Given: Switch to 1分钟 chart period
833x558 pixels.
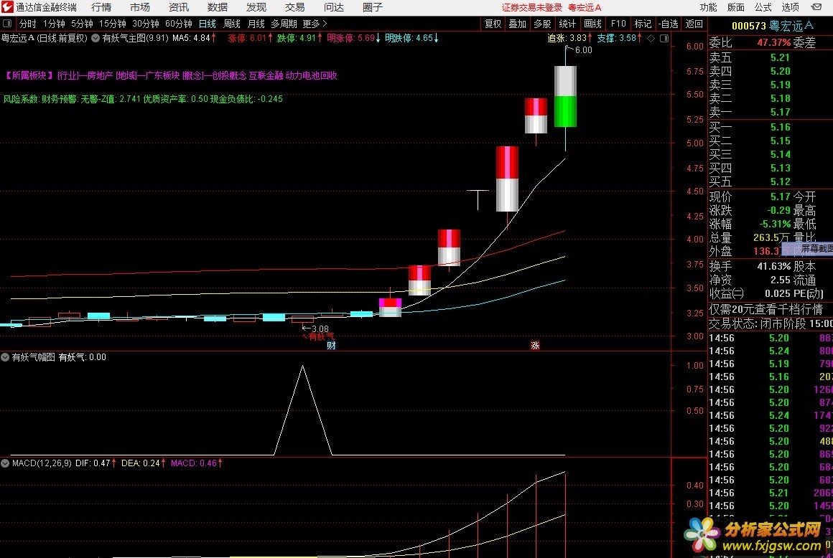Looking at the screenshot, I should pyautogui.click(x=54, y=24).
